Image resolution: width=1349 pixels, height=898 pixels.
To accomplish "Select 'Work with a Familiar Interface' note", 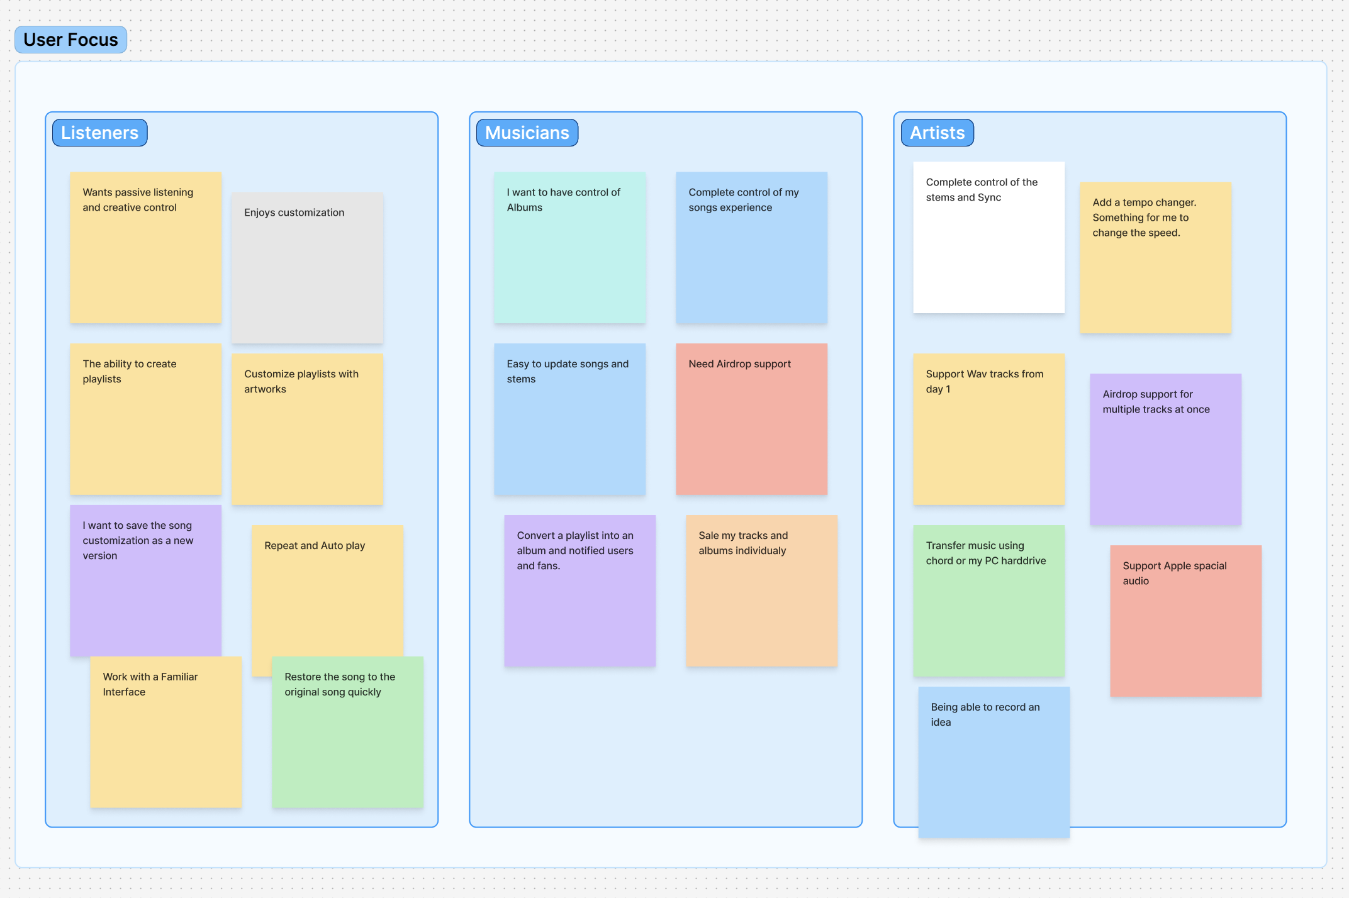I will coord(165,731).
